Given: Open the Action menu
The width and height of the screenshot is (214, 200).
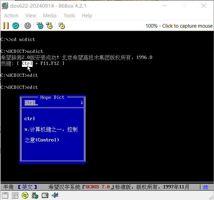Looking at the screenshot, I should pyautogui.click(x=11, y=16).
